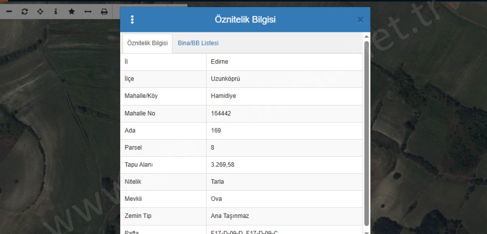Image resolution: width=487 pixels, height=234 pixels.
Task: Click the refresh map icon
Action: [25, 11]
